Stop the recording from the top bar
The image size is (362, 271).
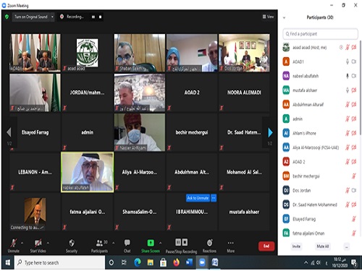pos(100,17)
